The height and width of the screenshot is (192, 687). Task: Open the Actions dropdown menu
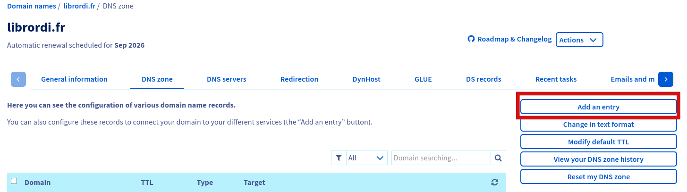coord(579,40)
